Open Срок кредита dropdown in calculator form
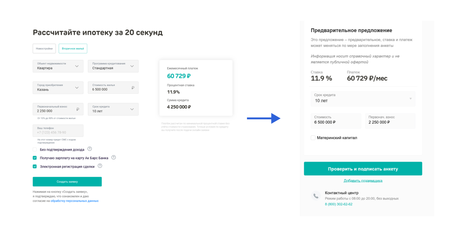Image resolution: width=451 pixels, height=239 pixels. pyautogui.click(x=113, y=109)
